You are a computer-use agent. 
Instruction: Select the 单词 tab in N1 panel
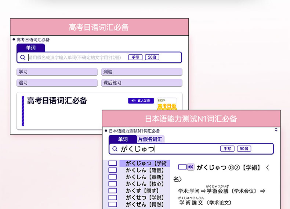coord(123,139)
